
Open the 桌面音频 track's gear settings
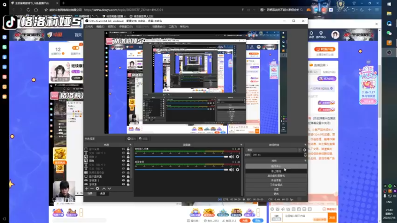238,169
